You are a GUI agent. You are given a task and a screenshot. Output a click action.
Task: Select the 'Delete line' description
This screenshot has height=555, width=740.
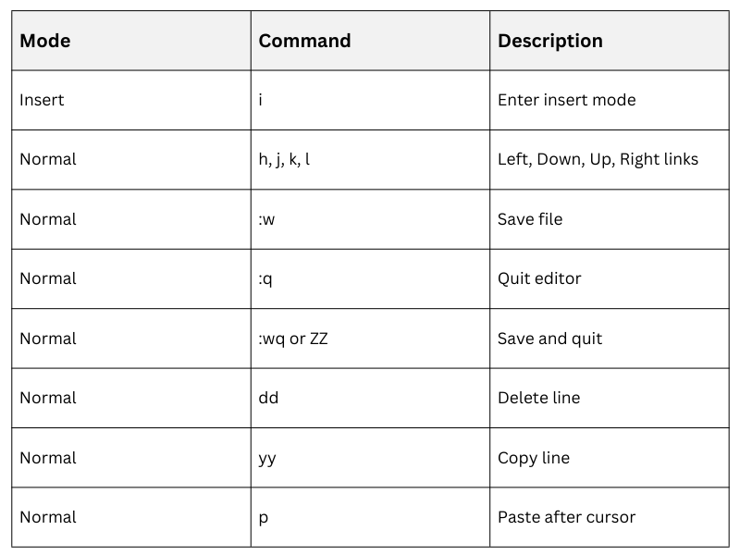click(x=538, y=398)
